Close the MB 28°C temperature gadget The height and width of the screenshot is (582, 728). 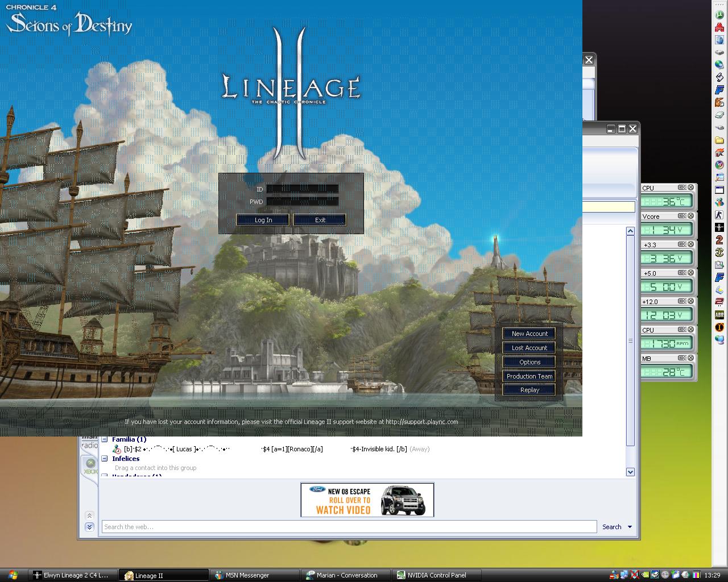pyautogui.click(x=690, y=358)
